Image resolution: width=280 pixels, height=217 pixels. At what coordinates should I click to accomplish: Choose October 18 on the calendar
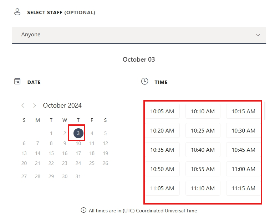[x=92, y=153]
